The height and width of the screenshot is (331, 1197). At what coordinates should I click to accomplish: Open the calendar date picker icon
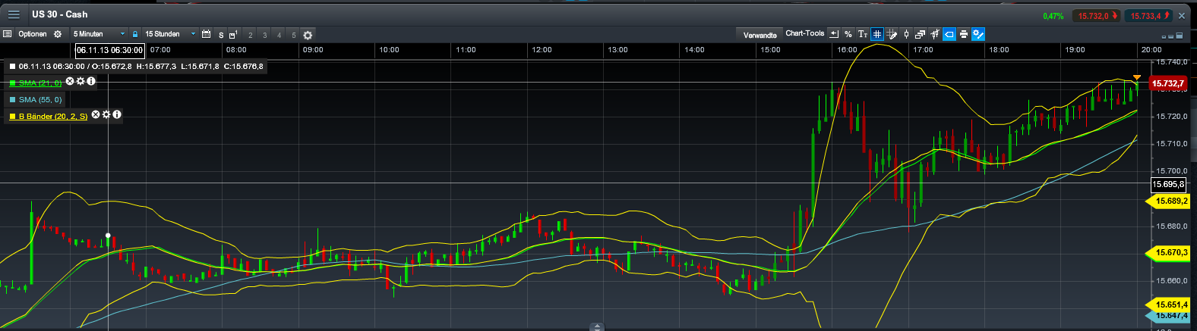click(206, 34)
